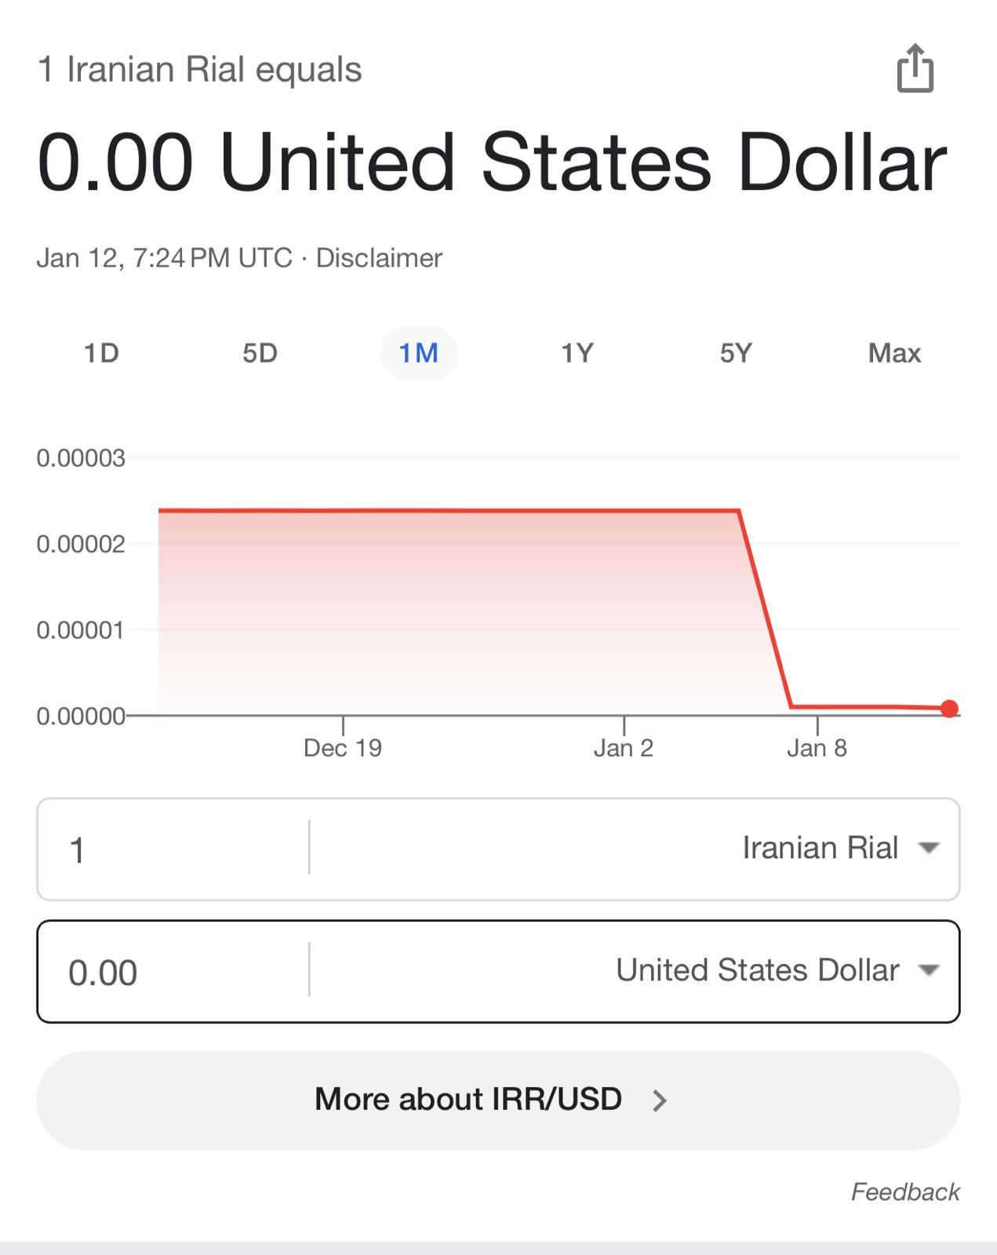This screenshot has width=997, height=1255.
Task: Click the US Dollar amount field
Action: tap(173, 973)
